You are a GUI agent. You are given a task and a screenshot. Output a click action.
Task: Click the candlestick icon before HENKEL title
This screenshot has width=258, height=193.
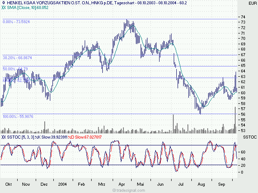point(3,3)
